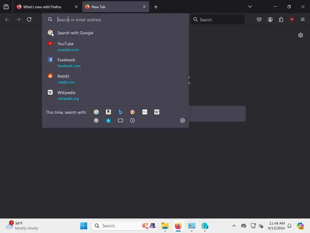Launch Copilot preview from taskbar
This screenshot has width=310, height=233.
[x=300, y=226]
